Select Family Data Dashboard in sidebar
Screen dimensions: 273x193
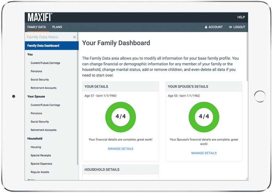tap(51, 46)
